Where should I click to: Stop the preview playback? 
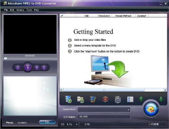[37, 68]
